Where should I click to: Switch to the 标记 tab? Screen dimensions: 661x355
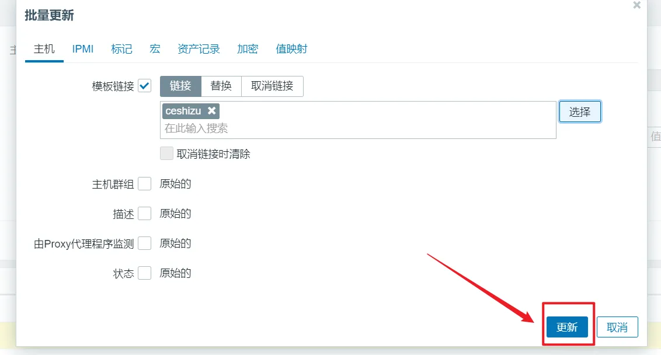(x=121, y=49)
